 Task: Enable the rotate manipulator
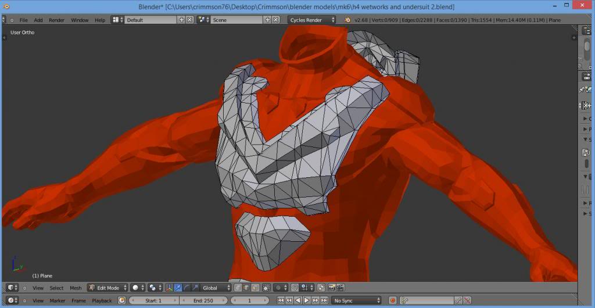tap(187, 288)
